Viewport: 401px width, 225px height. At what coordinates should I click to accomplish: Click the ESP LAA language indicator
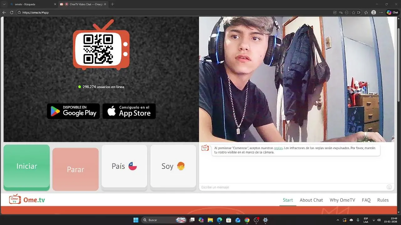point(366,220)
